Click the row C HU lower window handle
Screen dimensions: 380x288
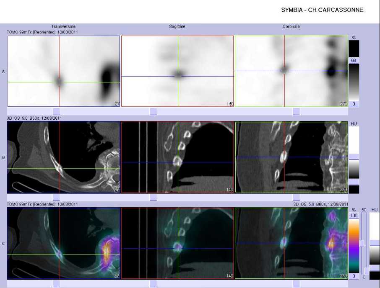pos(375,267)
